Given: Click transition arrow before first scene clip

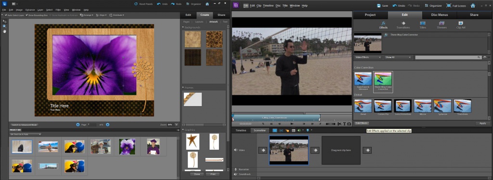Looking at the screenshot, I should point(262,150).
